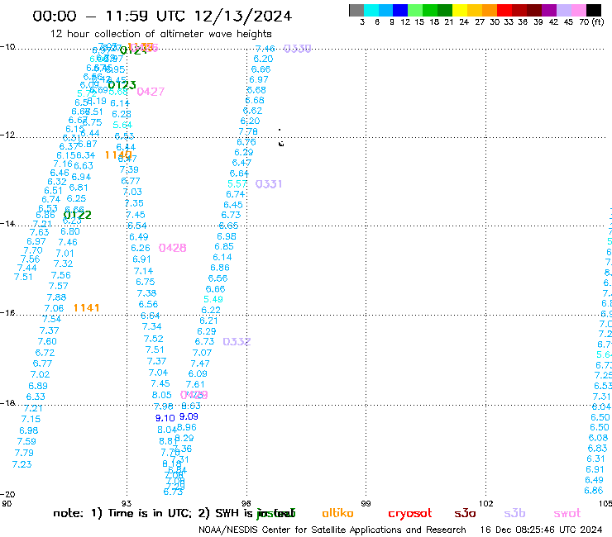The image size is (612, 537).
Task: Click the pink "0427" time label
Action: pos(151,92)
